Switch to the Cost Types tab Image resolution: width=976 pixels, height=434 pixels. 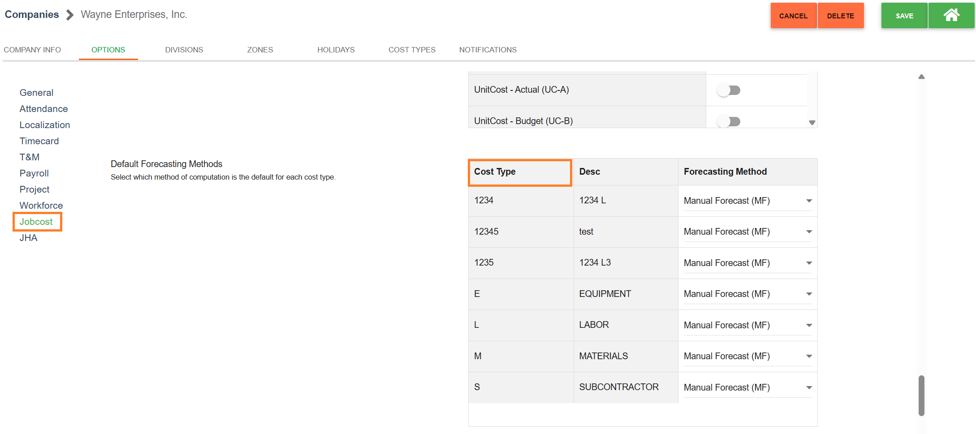(412, 50)
